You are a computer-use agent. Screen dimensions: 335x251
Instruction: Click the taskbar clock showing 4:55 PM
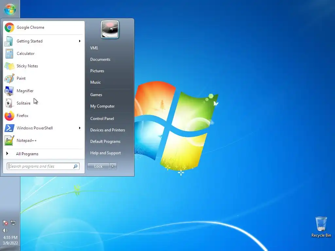tap(10, 237)
